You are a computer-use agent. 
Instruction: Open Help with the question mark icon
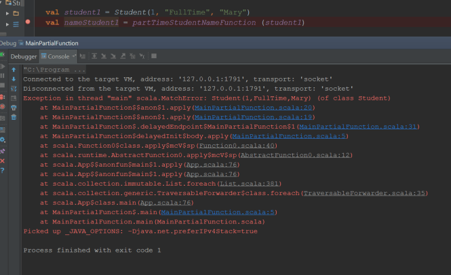[x=2, y=171]
